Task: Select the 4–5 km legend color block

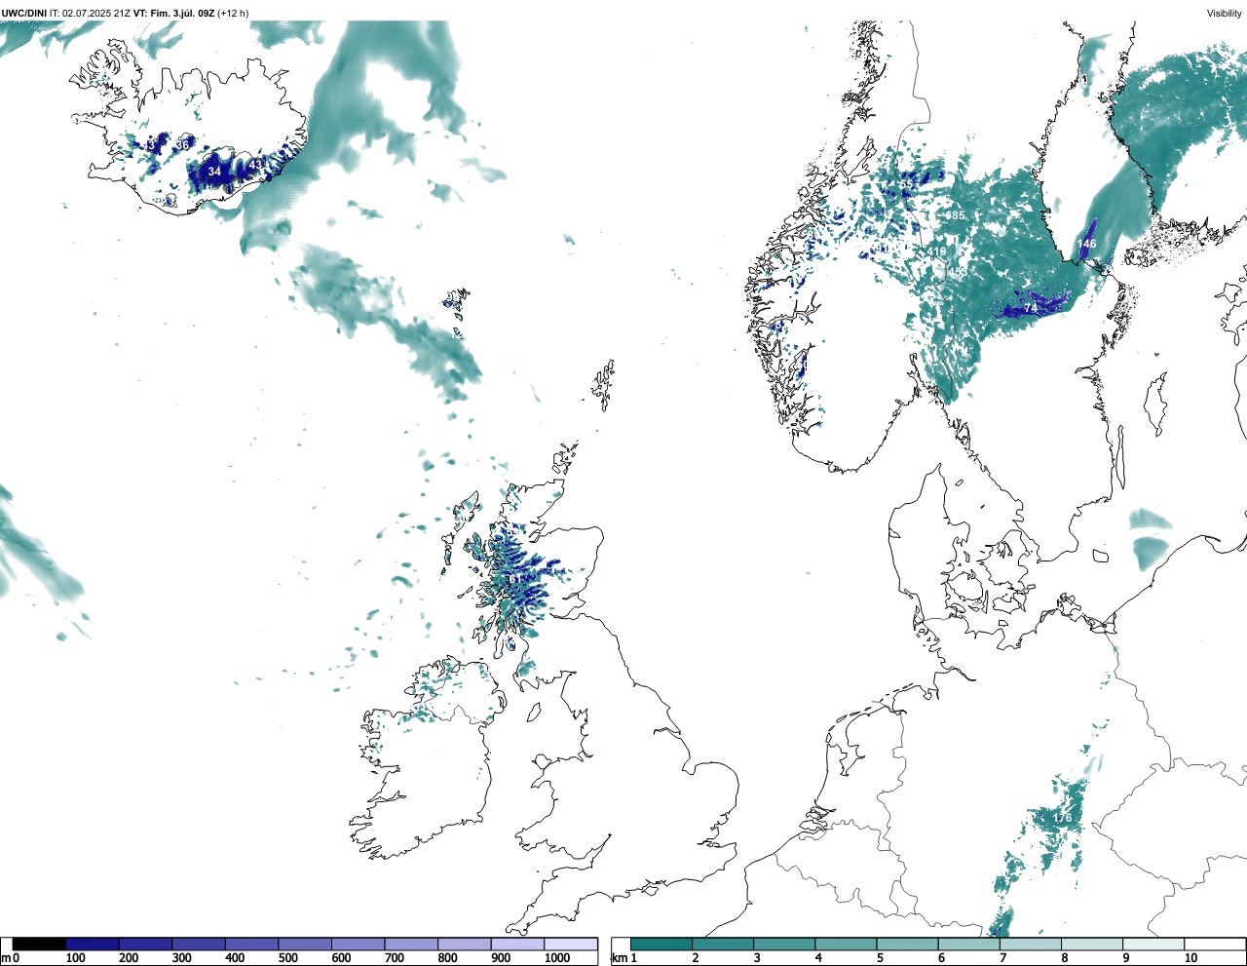Action: point(846,944)
